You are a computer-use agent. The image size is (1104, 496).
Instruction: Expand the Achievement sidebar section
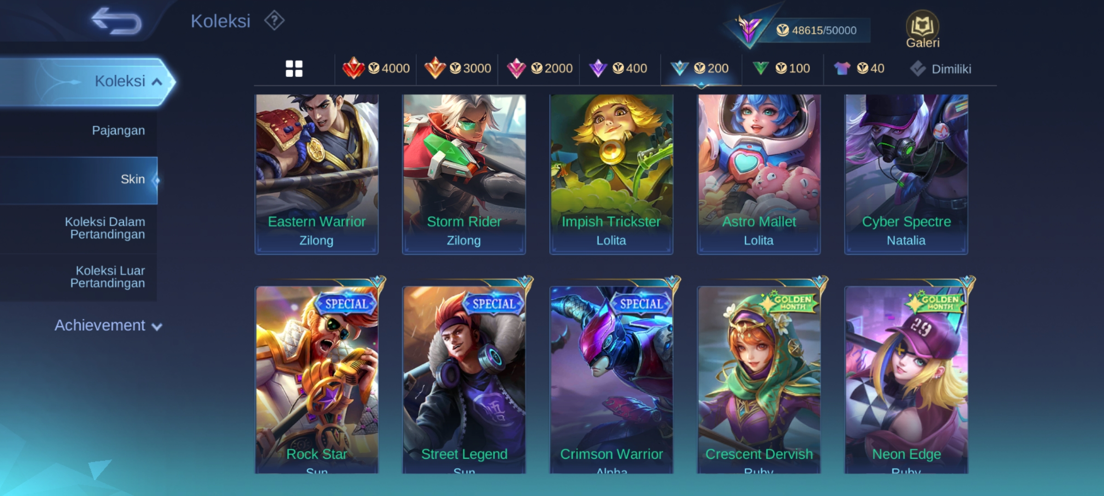click(x=108, y=326)
